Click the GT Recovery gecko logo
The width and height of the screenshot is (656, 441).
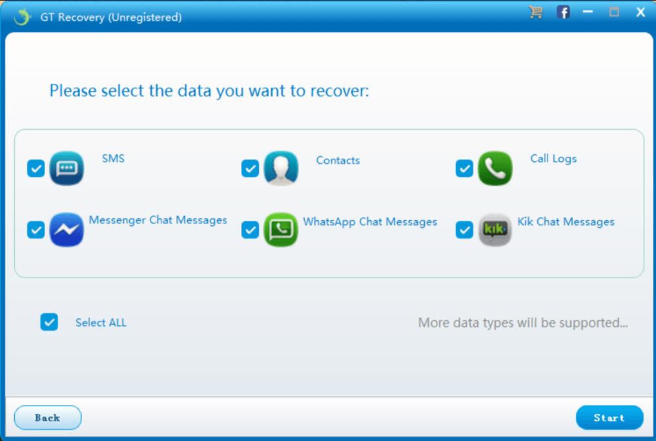pos(23,17)
